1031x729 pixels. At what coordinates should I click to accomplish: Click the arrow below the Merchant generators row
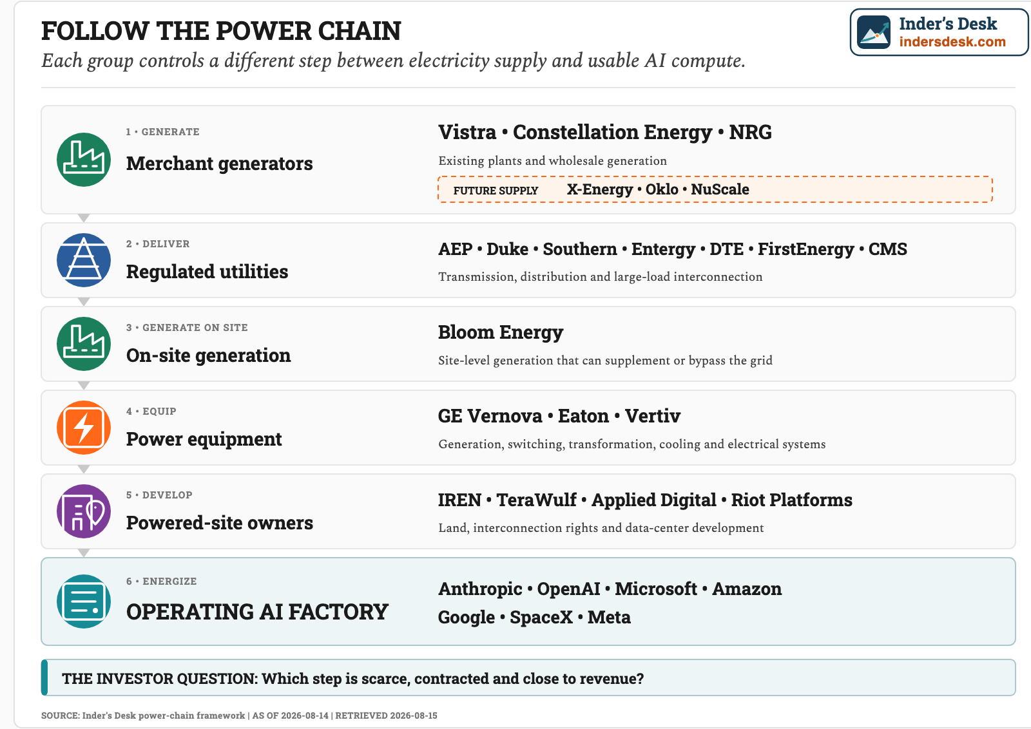point(84,218)
